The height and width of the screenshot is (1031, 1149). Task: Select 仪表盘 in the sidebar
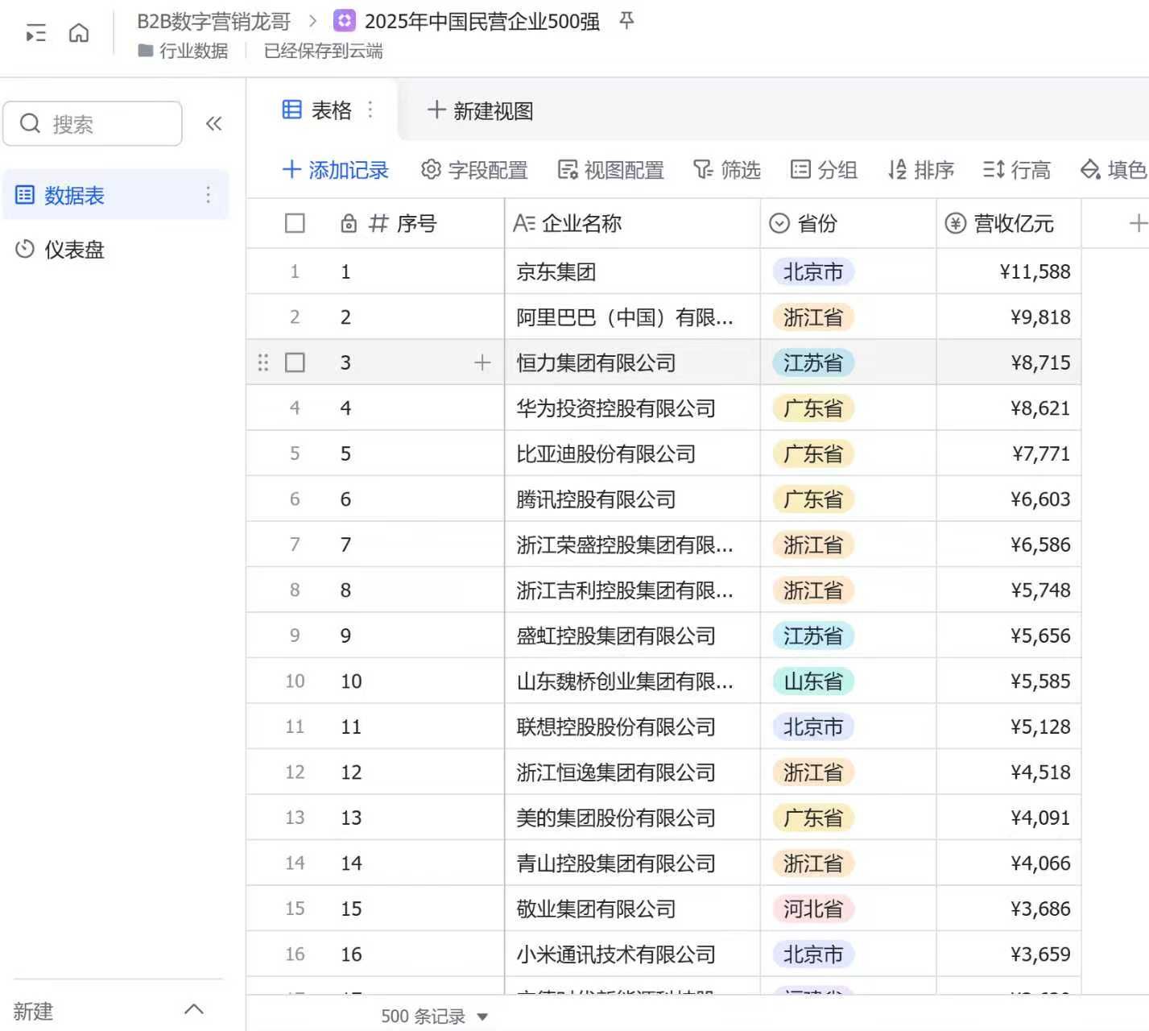[x=116, y=249]
